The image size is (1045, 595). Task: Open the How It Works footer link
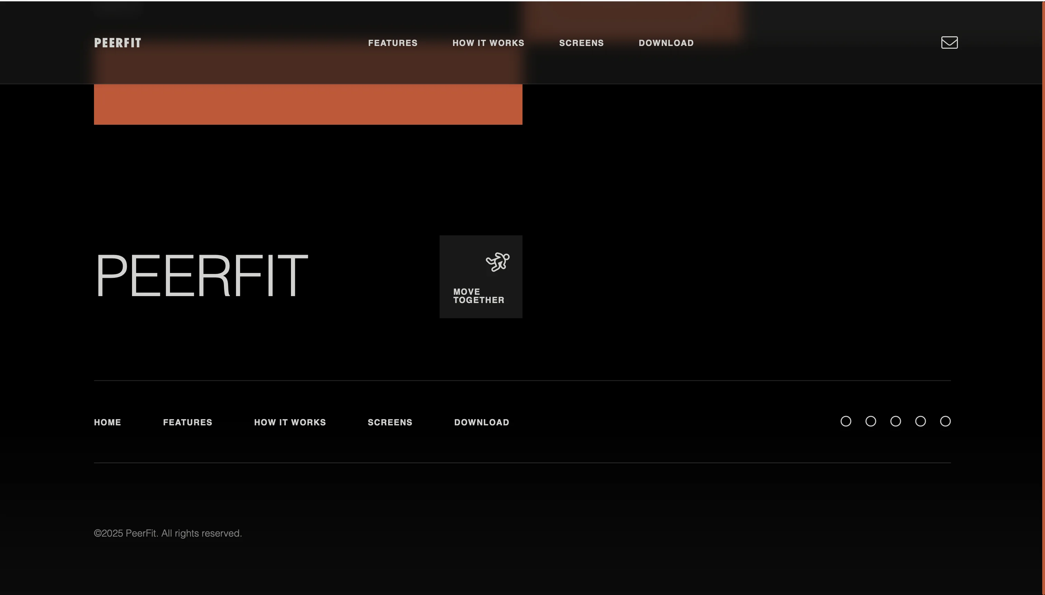(x=290, y=422)
